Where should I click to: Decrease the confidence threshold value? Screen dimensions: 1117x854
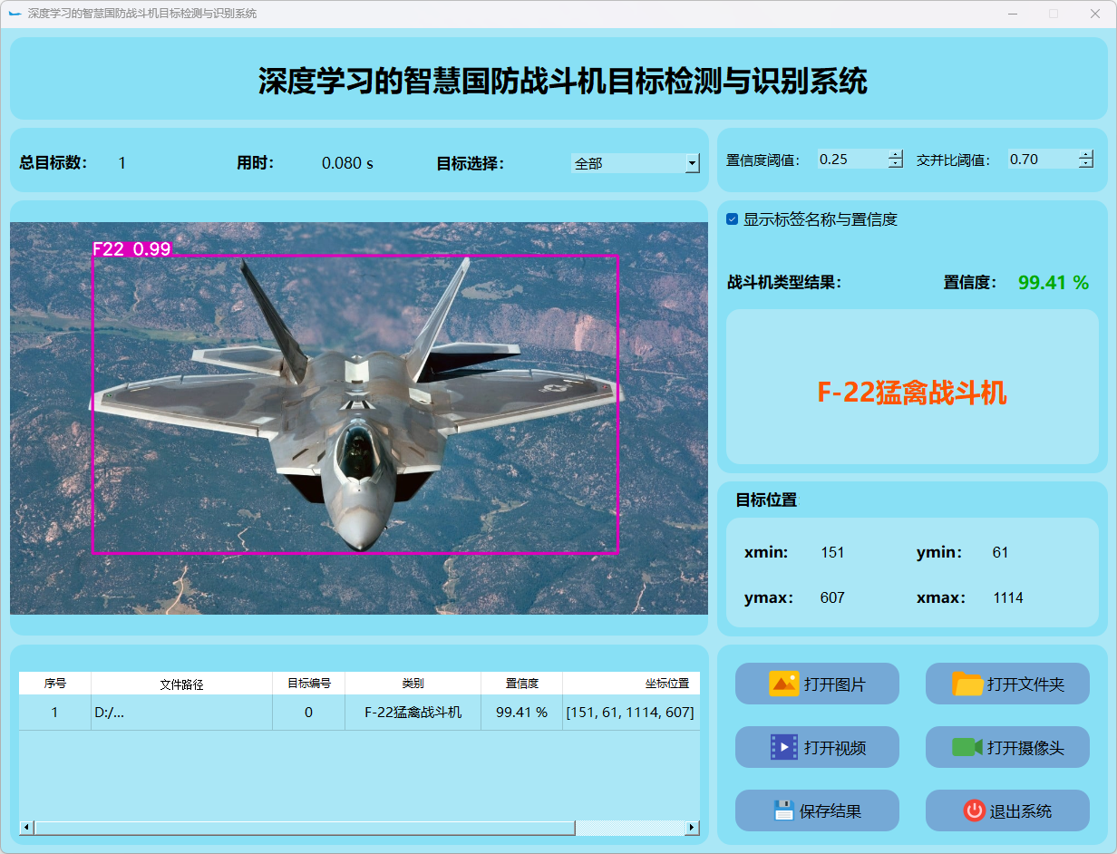[x=896, y=164]
